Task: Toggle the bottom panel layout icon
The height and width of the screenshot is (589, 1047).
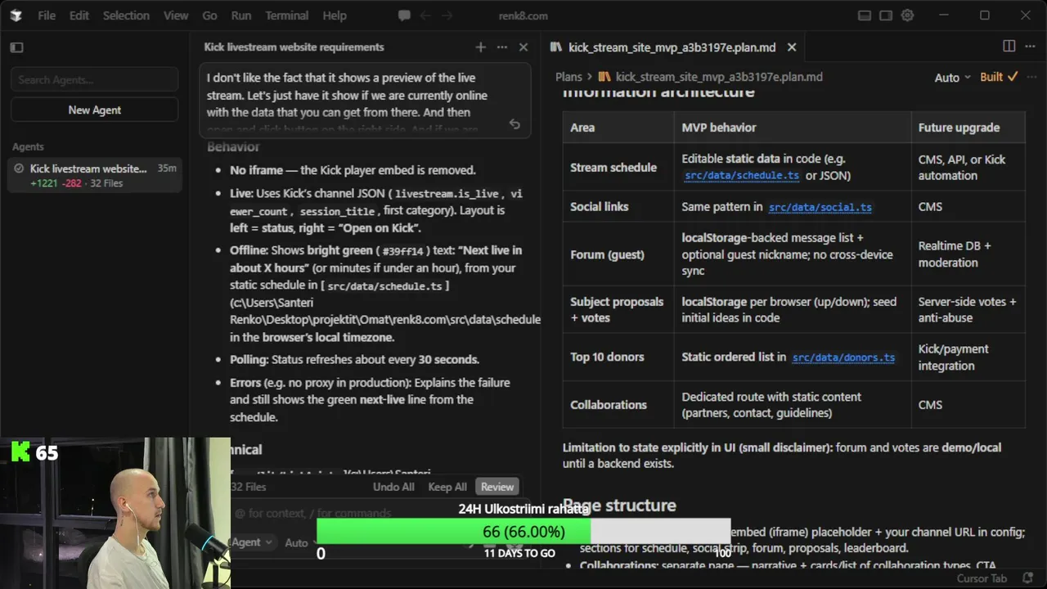Action: click(x=865, y=16)
